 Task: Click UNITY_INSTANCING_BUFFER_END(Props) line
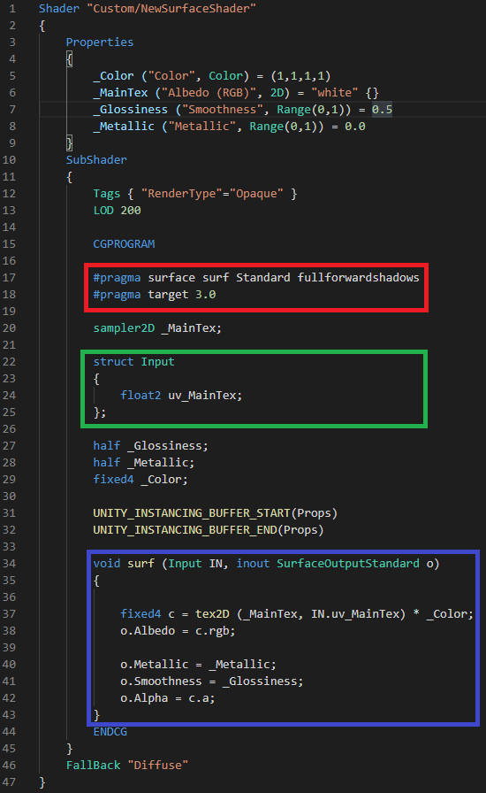209,529
